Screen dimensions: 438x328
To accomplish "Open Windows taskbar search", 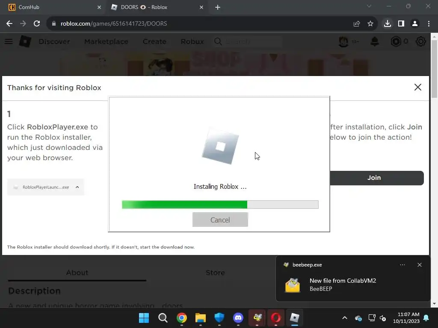I will tap(163, 318).
